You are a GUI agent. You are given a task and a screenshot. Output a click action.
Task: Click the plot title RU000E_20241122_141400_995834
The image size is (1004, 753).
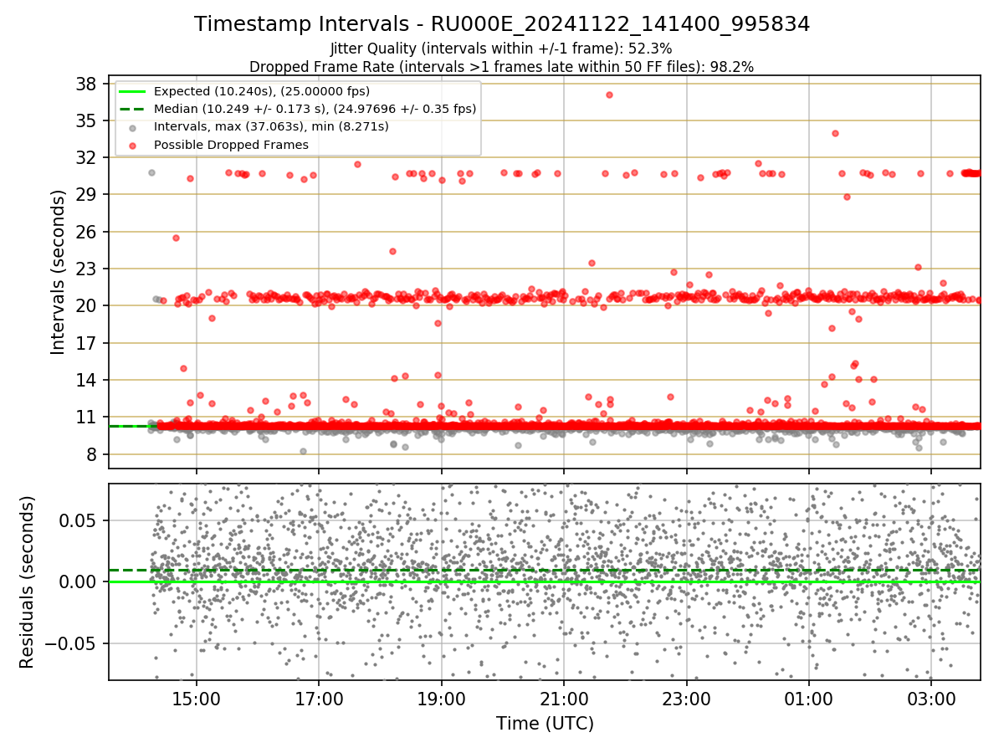[502, 24]
